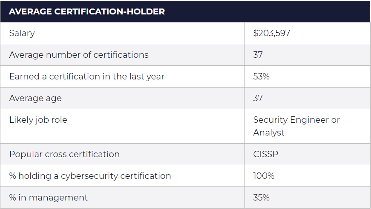
Task: Click the Average age value 37
Action: 258,98
